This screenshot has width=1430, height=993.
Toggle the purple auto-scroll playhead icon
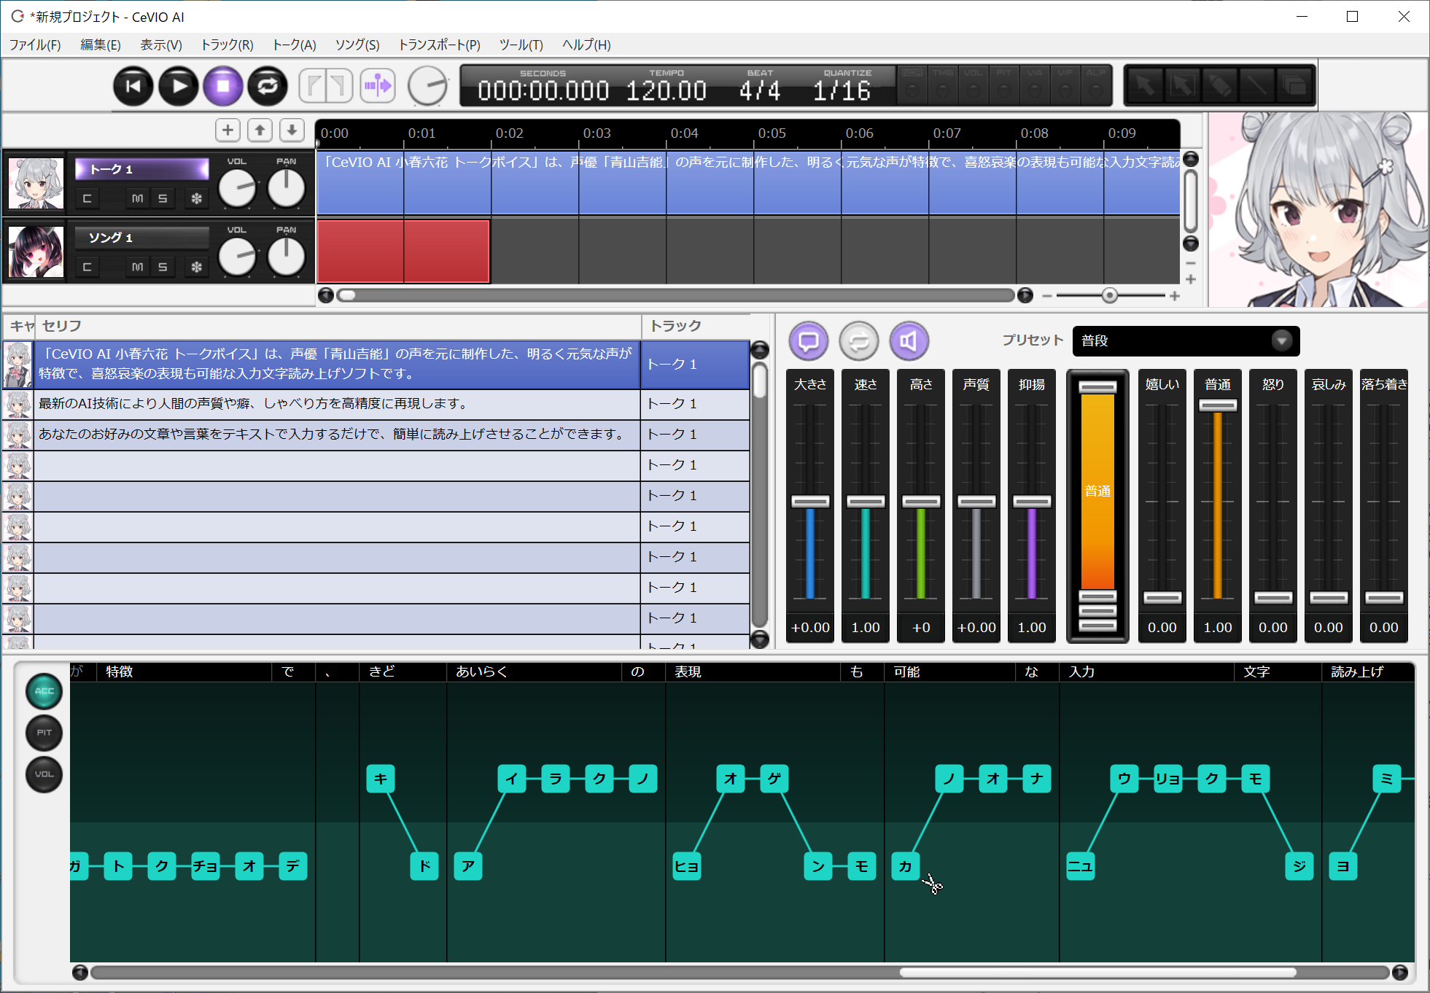point(378,86)
